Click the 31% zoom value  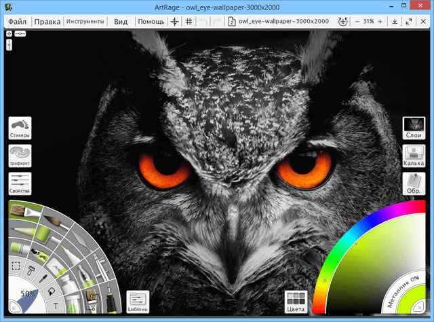[368, 21]
